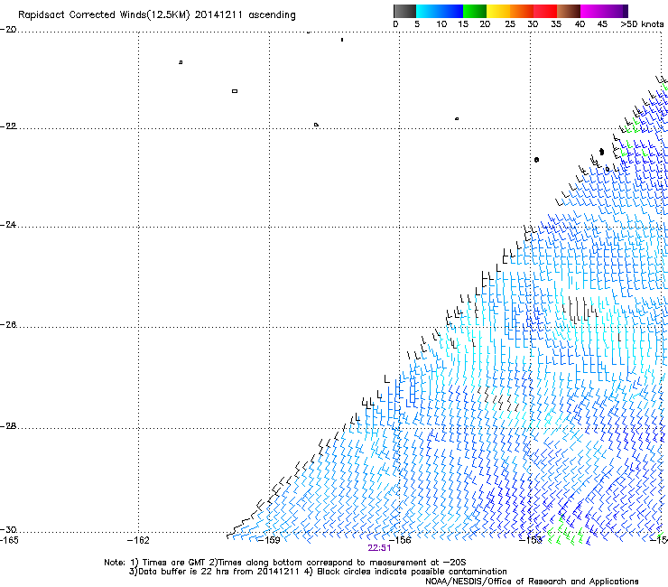Click the latitude label '-24'

point(8,224)
